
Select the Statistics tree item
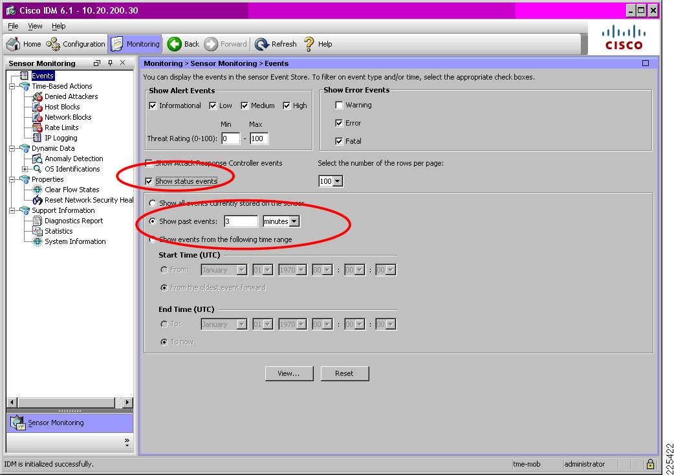59,231
